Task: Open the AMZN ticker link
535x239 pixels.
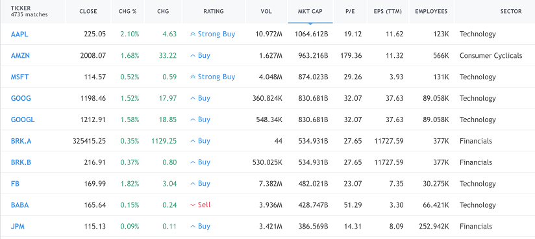Action: pos(20,55)
